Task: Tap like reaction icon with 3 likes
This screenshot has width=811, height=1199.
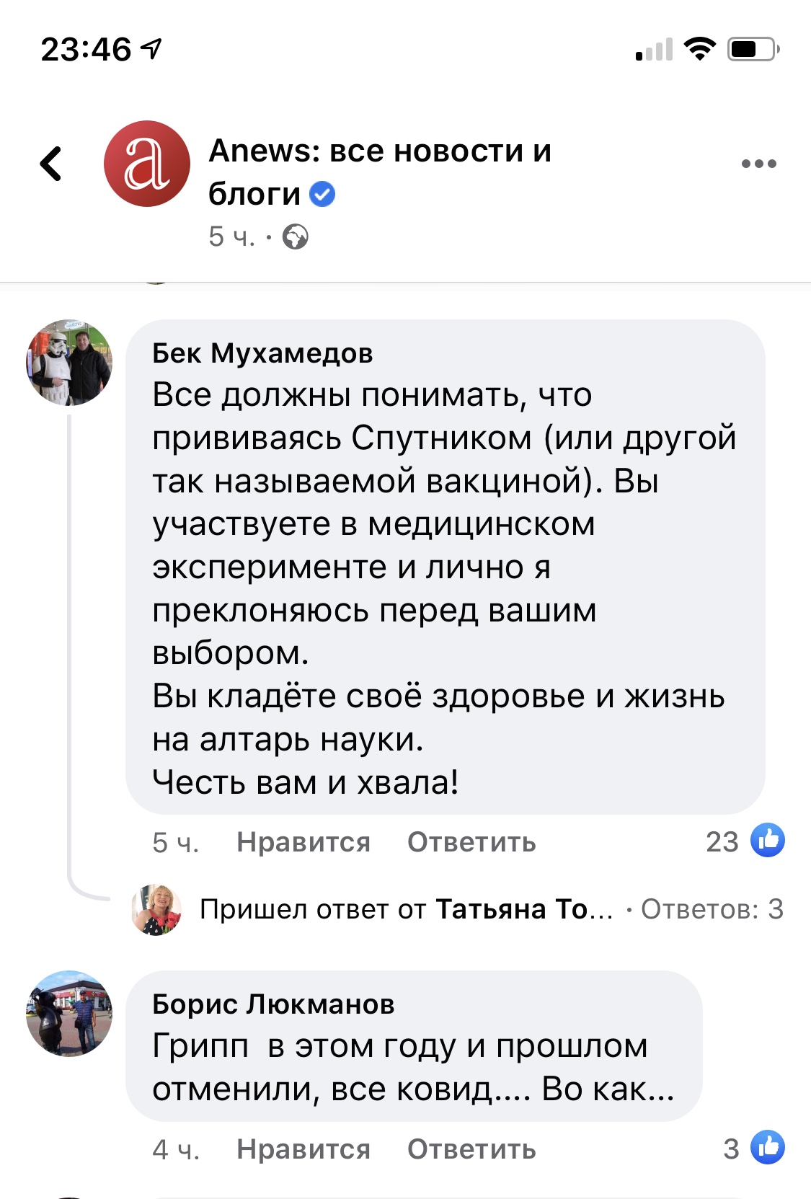Action: pos(768,1148)
